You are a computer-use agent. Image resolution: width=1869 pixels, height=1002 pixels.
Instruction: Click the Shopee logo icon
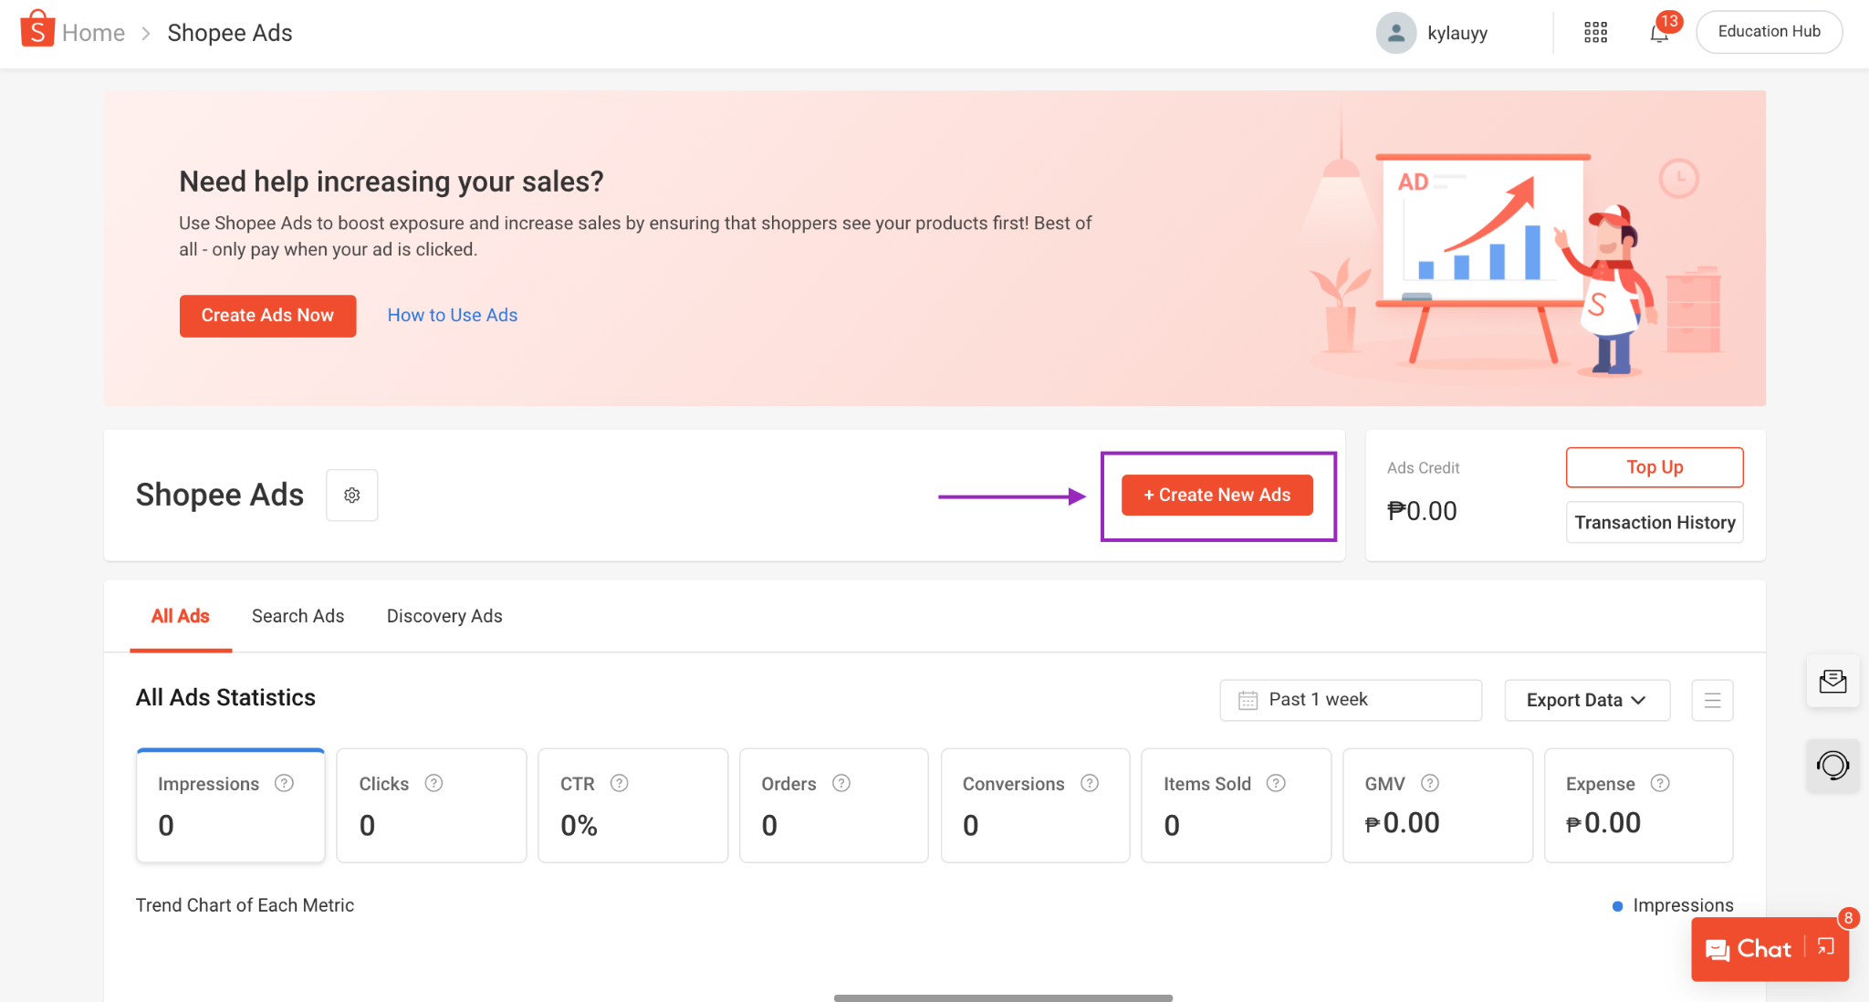37,29
